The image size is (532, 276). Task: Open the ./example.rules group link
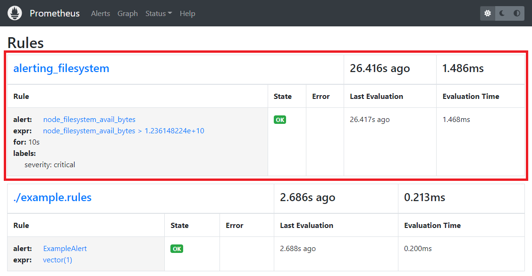(x=52, y=197)
